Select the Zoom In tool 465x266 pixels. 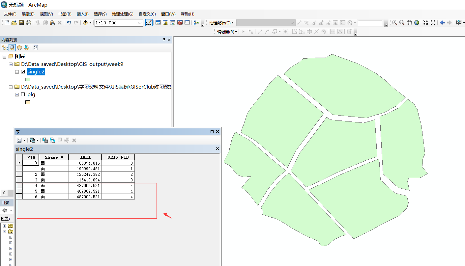click(x=394, y=23)
